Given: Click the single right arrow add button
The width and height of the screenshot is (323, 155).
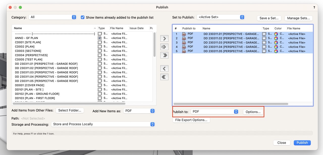Looking at the screenshot, I should tap(164, 39).
